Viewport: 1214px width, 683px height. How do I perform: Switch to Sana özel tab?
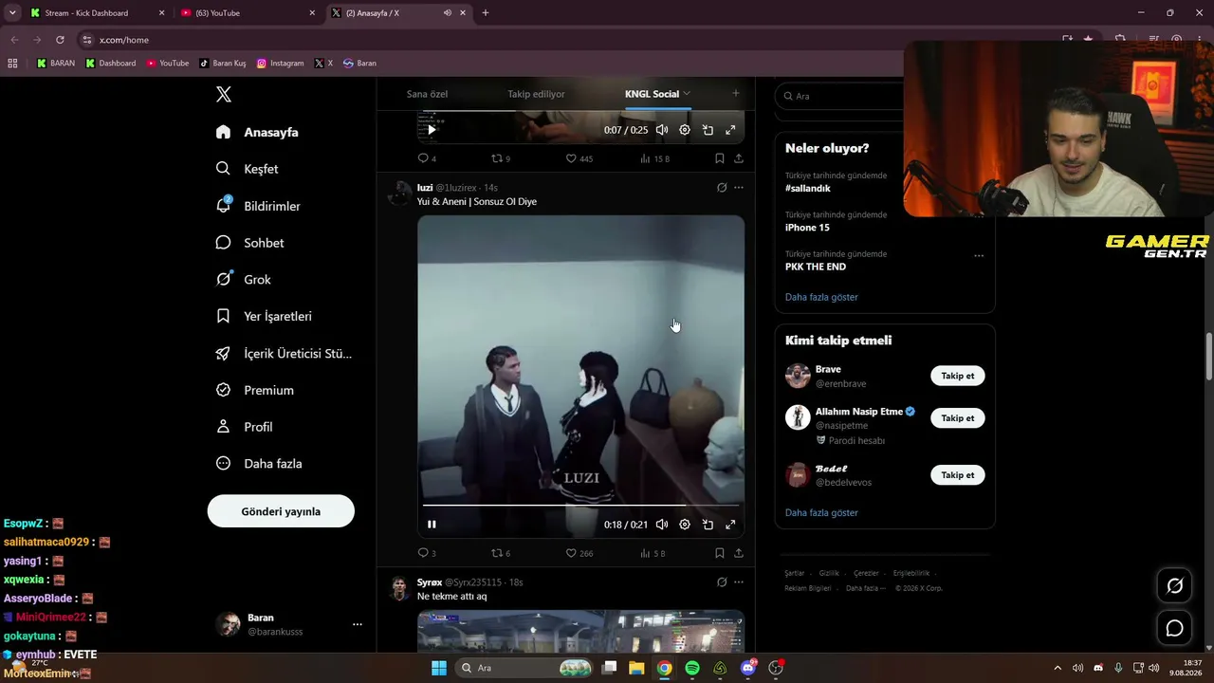[x=427, y=94]
